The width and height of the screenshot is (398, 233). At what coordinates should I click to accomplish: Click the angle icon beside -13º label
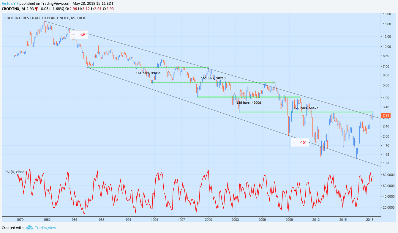tap(74, 34)
